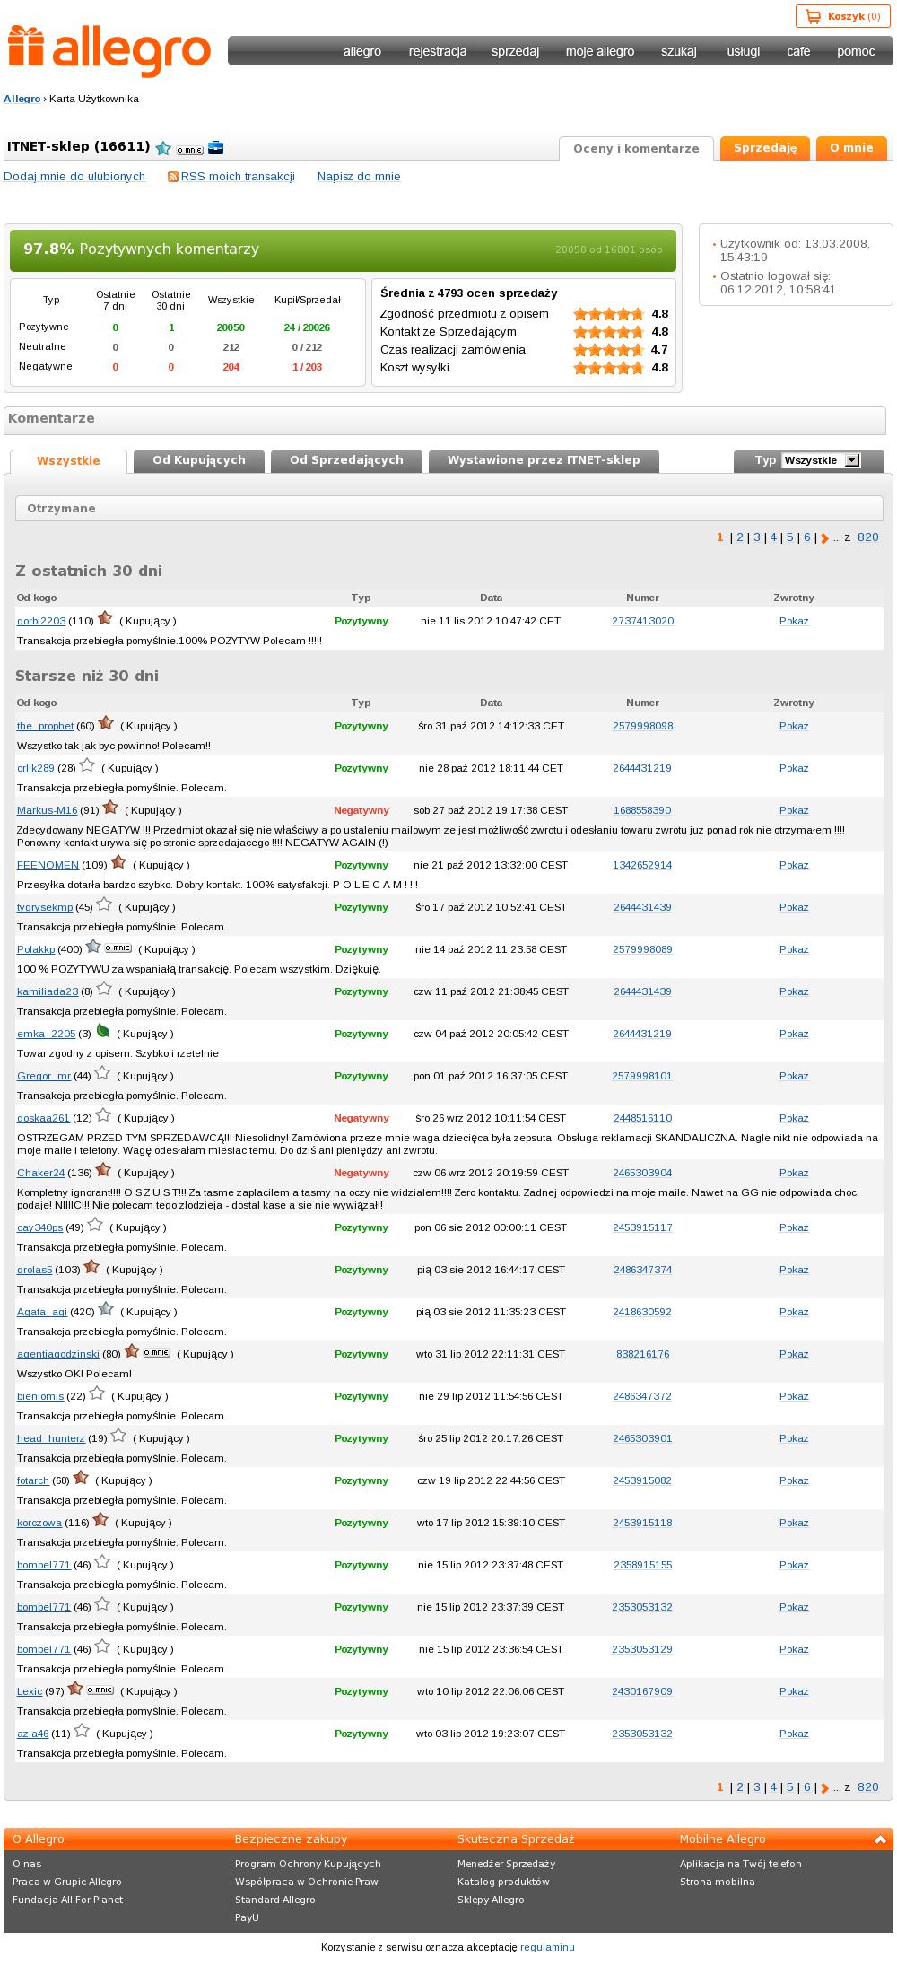
Task: Click the 'Otrzymane' section header
Action: [449, 509]
